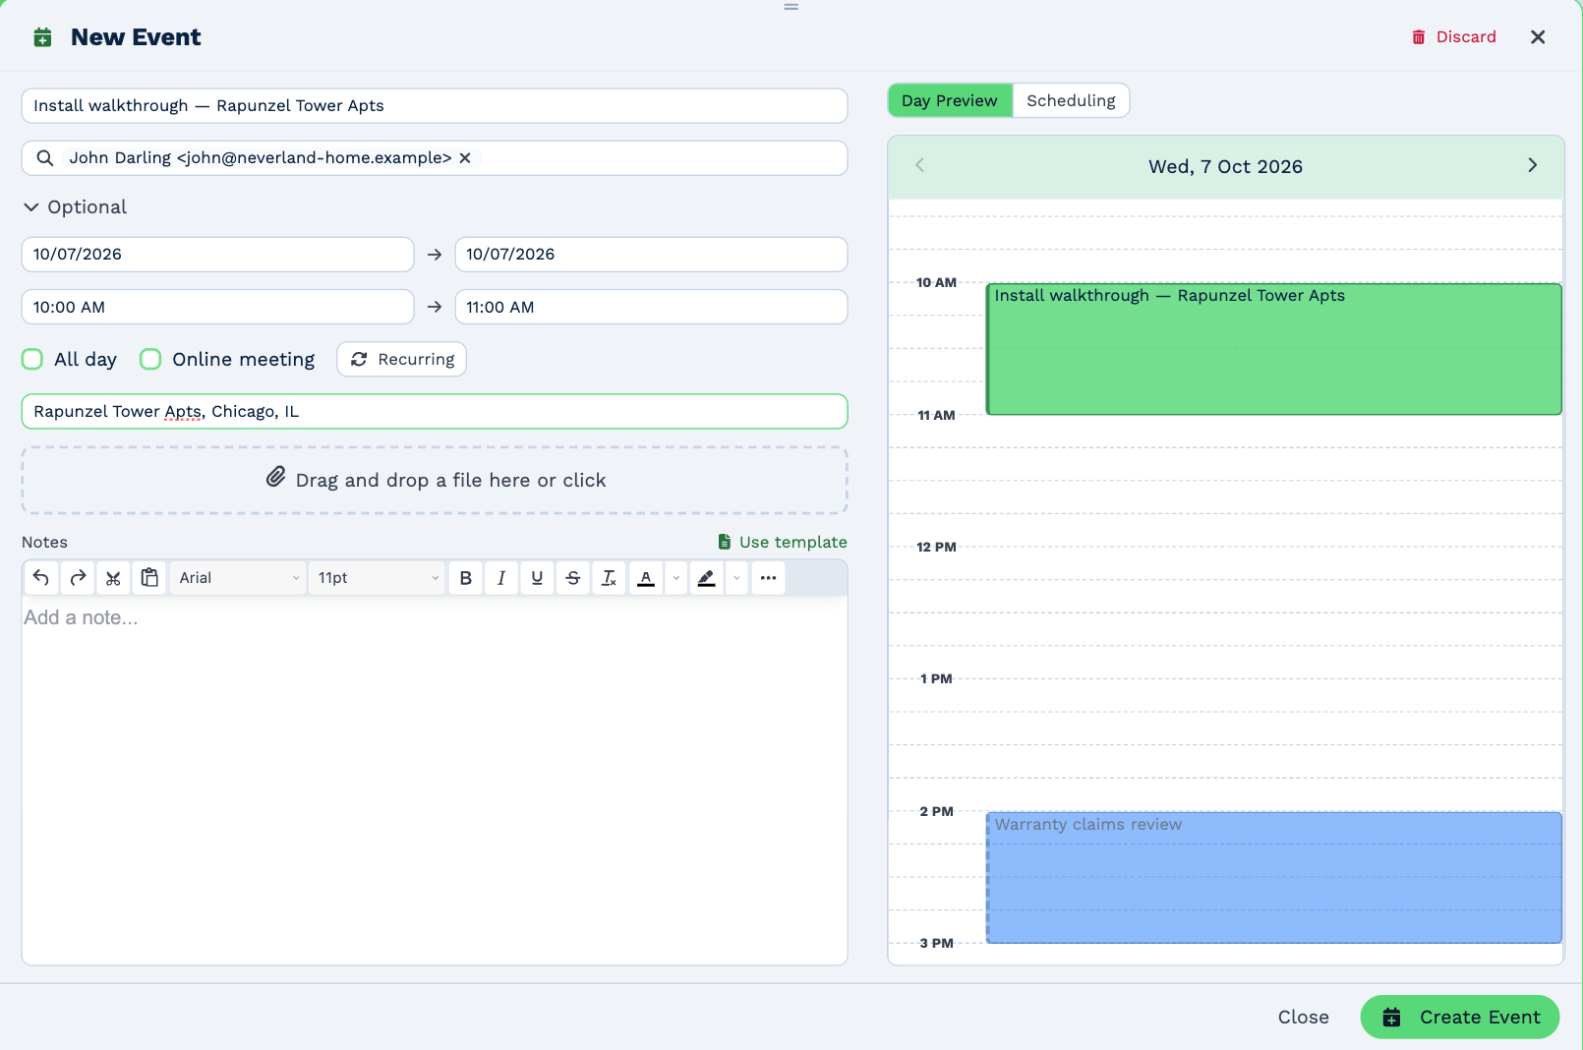Click the event title input field
The height and width of the screenshot is (1050, 1583).
click(435, 106)
